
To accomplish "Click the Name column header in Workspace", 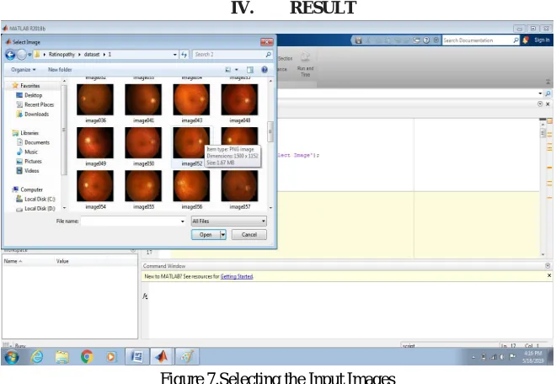I will [13, 261].
